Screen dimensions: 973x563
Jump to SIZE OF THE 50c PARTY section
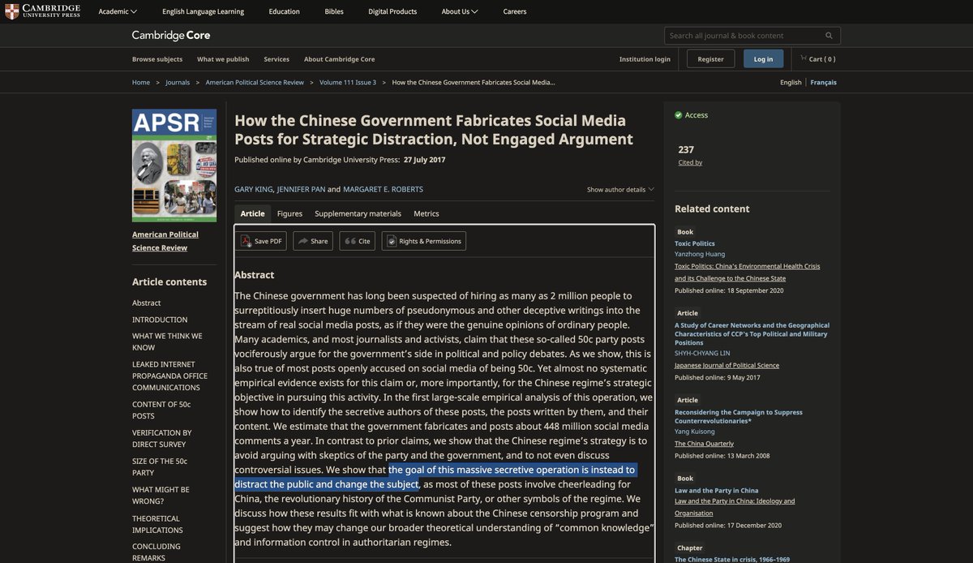(160, 466)
